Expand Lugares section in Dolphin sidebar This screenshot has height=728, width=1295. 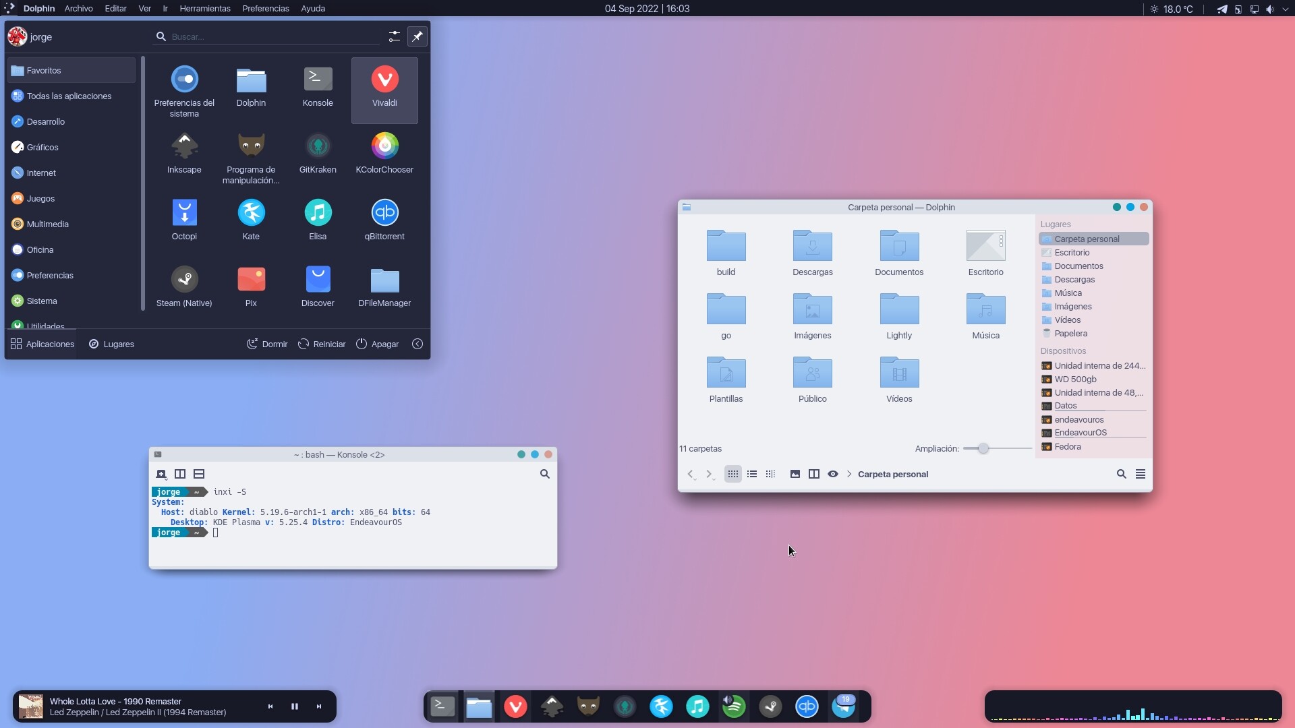[x=1056, y=224]
